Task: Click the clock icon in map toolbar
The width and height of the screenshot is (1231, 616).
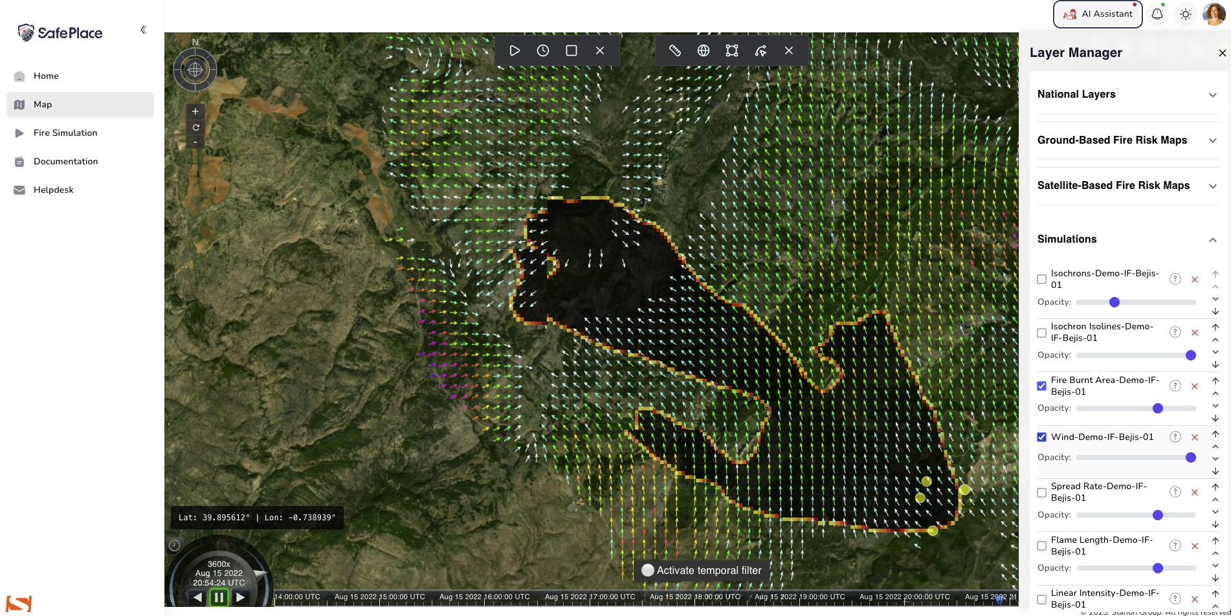Action: [x=543, y=50]
